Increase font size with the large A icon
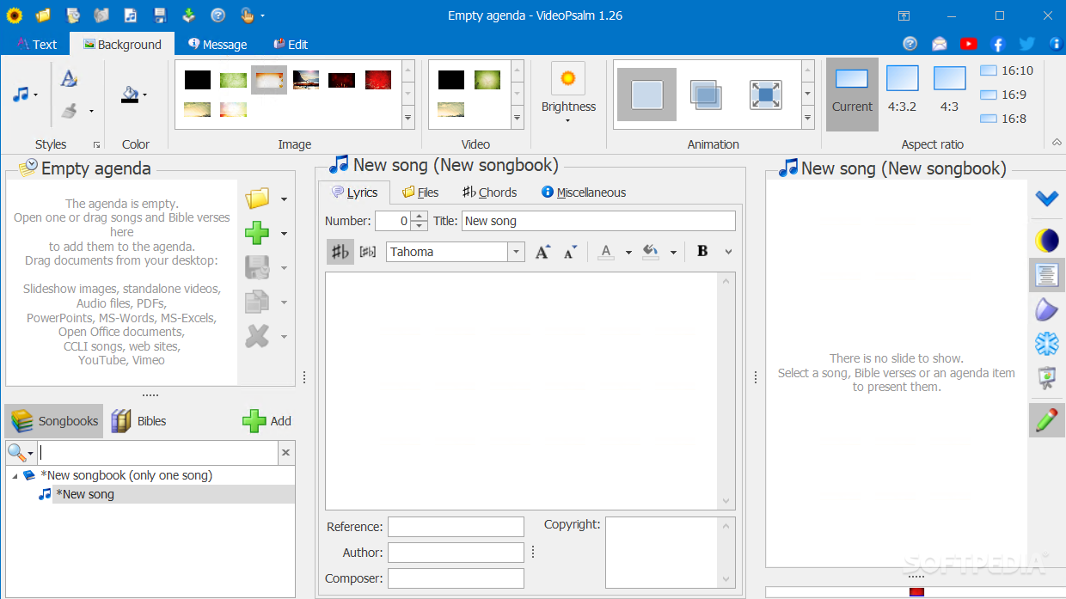This screenshot has height=599, width=1066. [x=542, y=252]
